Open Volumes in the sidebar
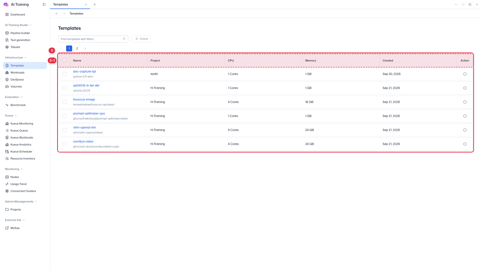This screenshot has height=270, width=481. coord(16,86)
